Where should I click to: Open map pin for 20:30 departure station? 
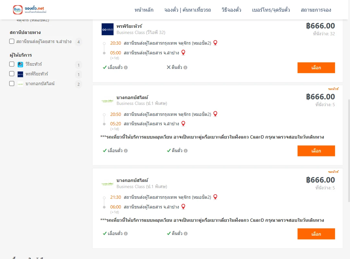215,43
